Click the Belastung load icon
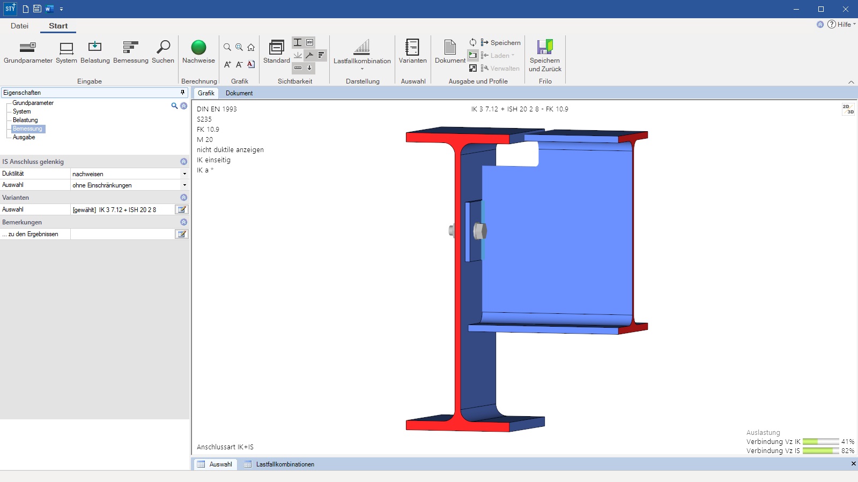The height and width of the screenshot is (482, 858). (95, 48)
